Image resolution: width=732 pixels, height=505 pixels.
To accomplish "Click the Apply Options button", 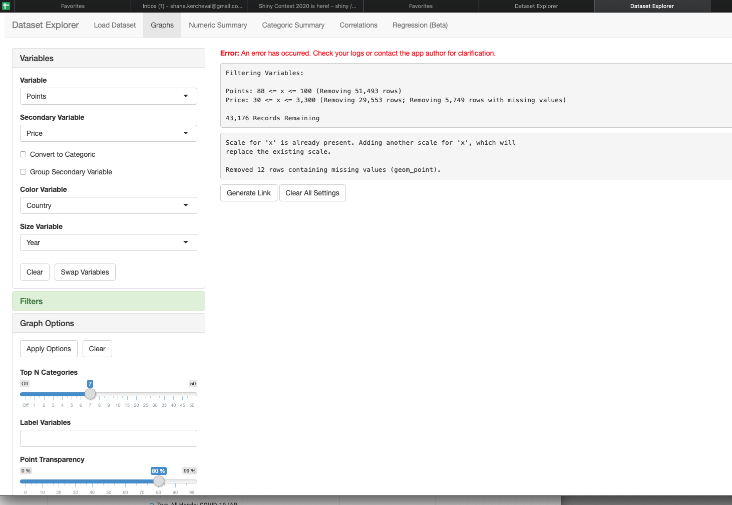I will point(48,349).
